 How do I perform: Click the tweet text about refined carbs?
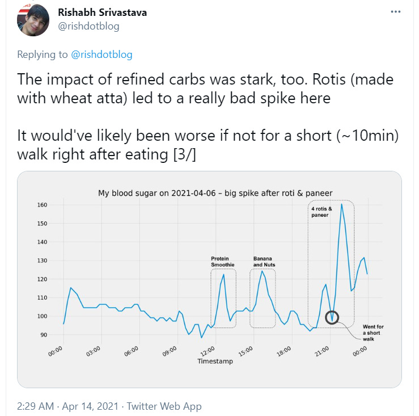pos(208,117)
